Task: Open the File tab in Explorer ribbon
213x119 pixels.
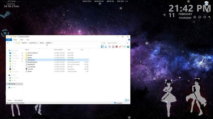Action: click(x=9, y=40)
